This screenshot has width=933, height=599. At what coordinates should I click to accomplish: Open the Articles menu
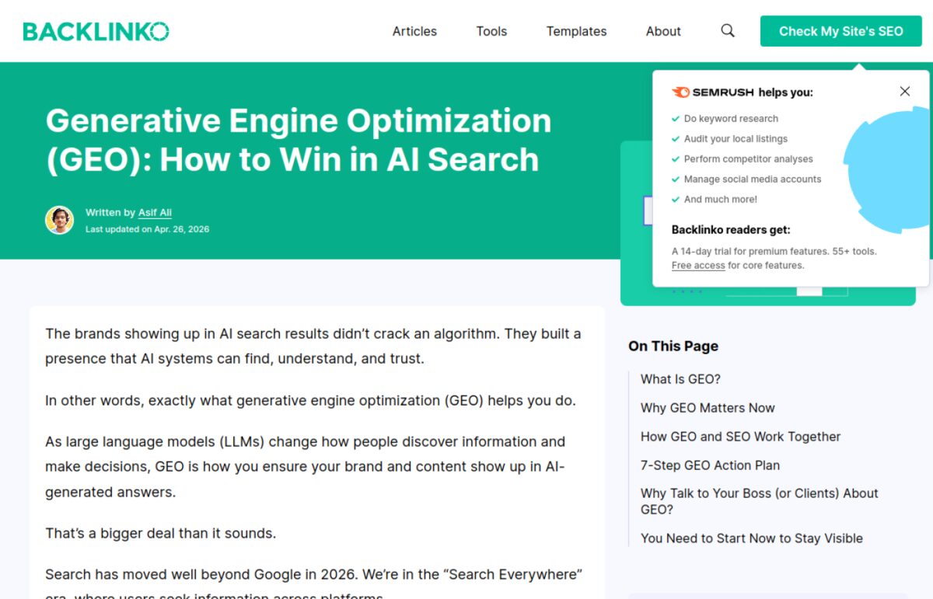pos(414,31)
